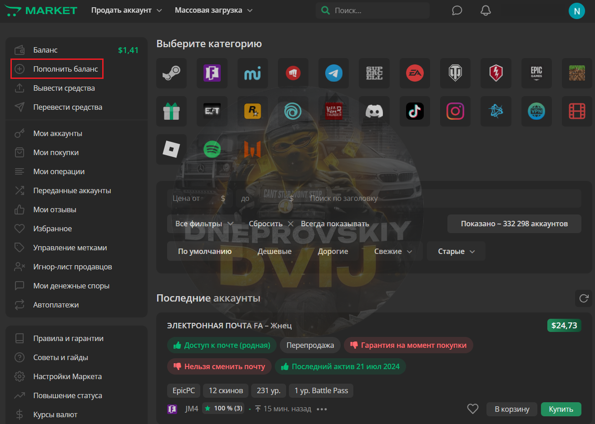Select the Epic Games category
This screenshot has width=595, height=424.
(536, 73)
